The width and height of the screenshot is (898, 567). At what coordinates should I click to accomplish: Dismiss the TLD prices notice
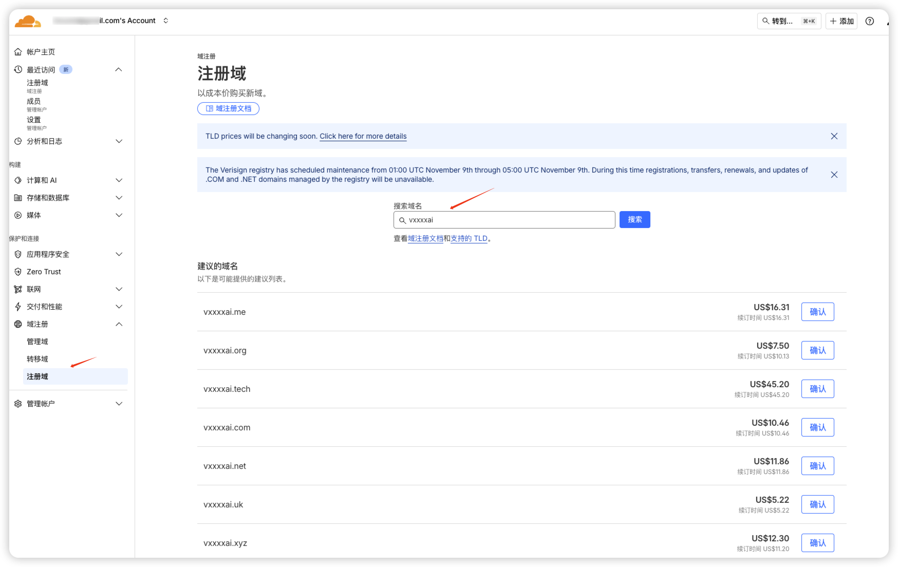(834, 136)
